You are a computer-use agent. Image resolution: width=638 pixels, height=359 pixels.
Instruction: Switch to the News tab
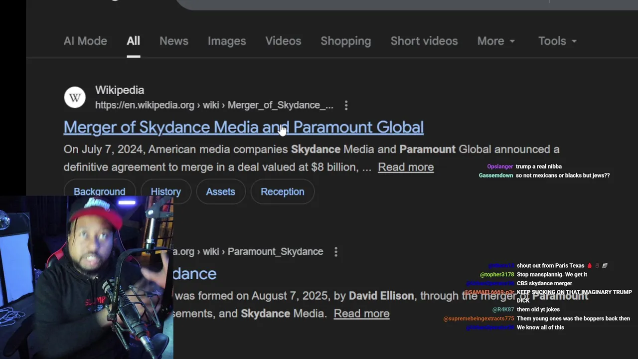[173, 41]
